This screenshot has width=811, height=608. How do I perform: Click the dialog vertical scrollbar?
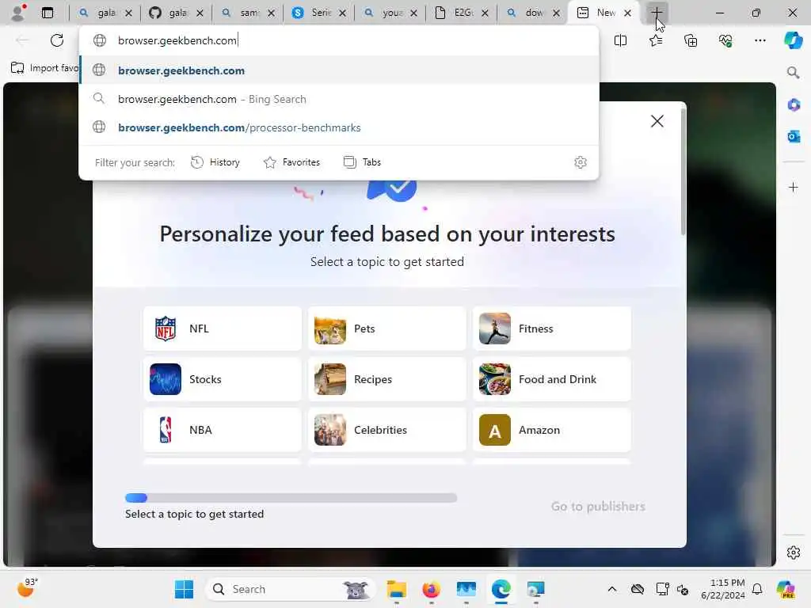point(683,171)
